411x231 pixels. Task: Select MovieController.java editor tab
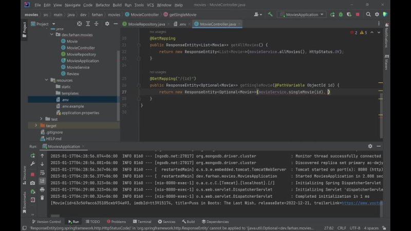(x=217, y=24)
